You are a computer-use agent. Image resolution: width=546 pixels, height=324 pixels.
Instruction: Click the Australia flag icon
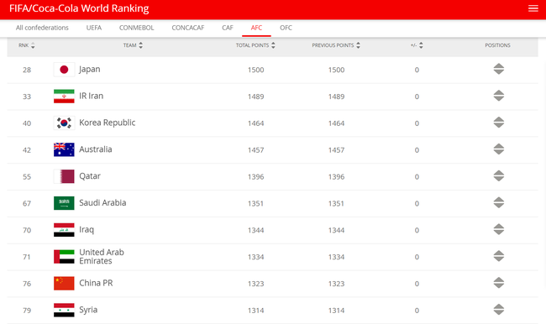click(x=64, y=149)
